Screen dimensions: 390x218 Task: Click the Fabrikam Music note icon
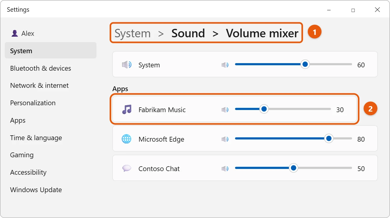[x=127, y=109]
